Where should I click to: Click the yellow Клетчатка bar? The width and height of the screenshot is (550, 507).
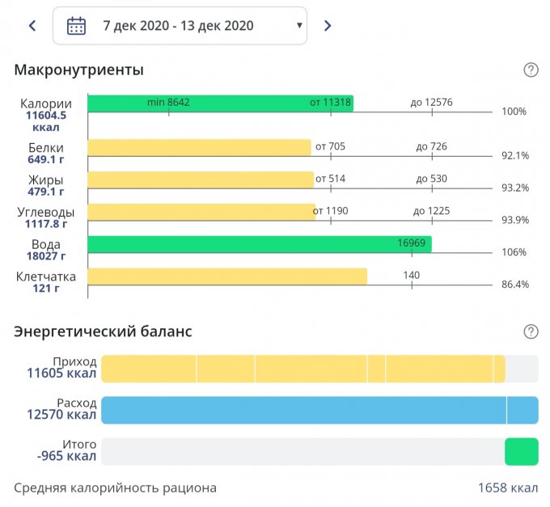pos(226,277)
